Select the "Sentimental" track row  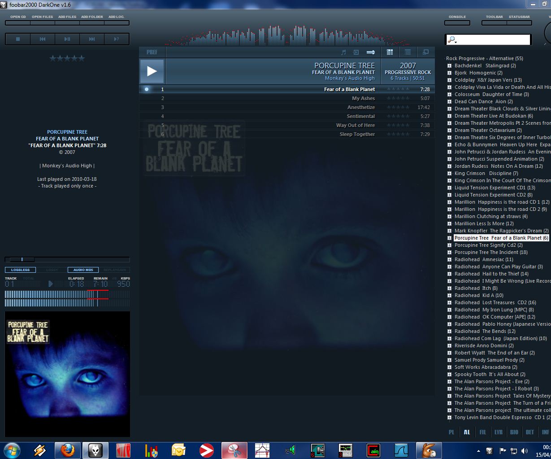287,116
